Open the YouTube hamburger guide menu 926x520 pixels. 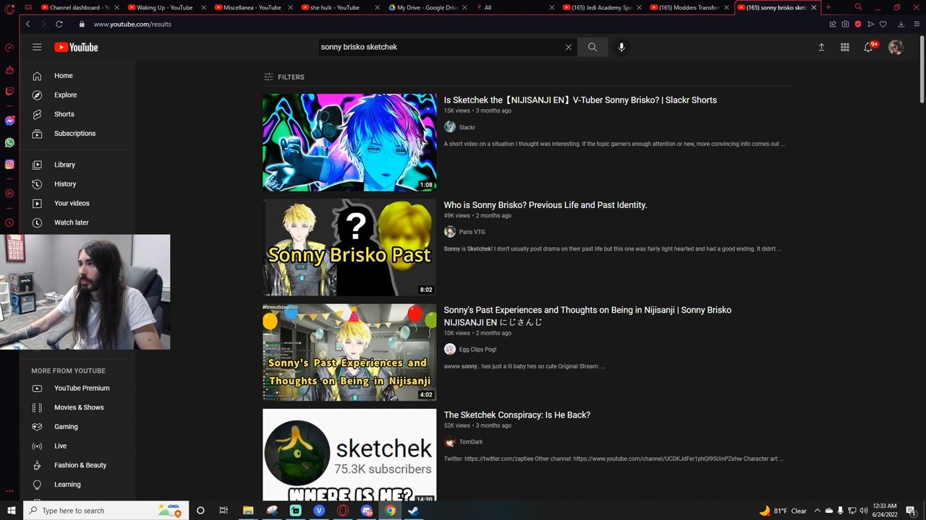[x=37, y=47]
